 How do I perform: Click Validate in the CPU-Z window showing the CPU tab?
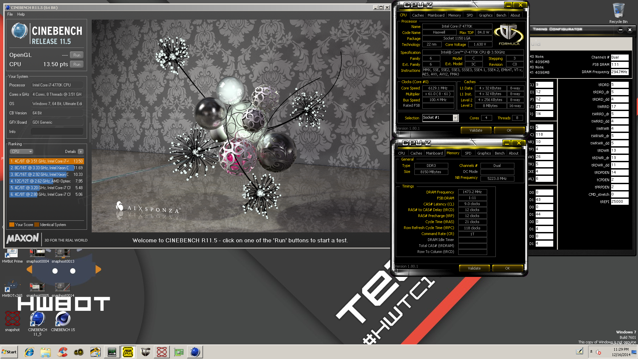476,130
